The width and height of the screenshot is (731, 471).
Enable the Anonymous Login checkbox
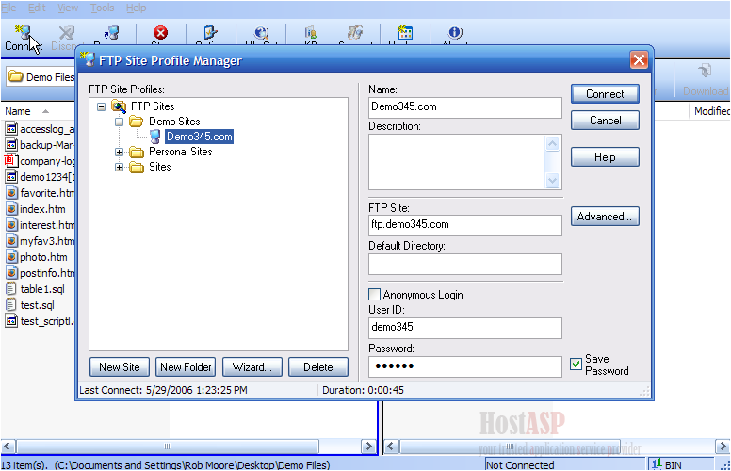(x=374, y=294)
